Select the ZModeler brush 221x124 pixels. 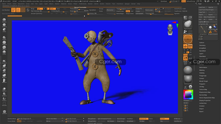[4, 112]
